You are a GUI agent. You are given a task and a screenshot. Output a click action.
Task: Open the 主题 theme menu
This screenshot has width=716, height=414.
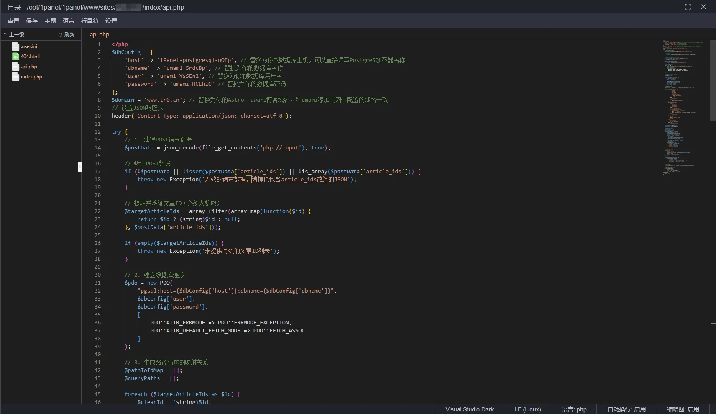point(50,21)
